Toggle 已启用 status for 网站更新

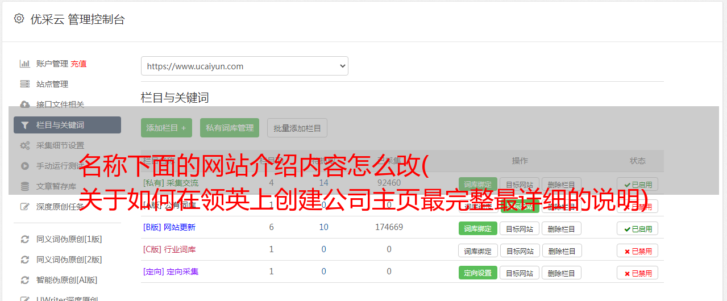coord(638,228)
